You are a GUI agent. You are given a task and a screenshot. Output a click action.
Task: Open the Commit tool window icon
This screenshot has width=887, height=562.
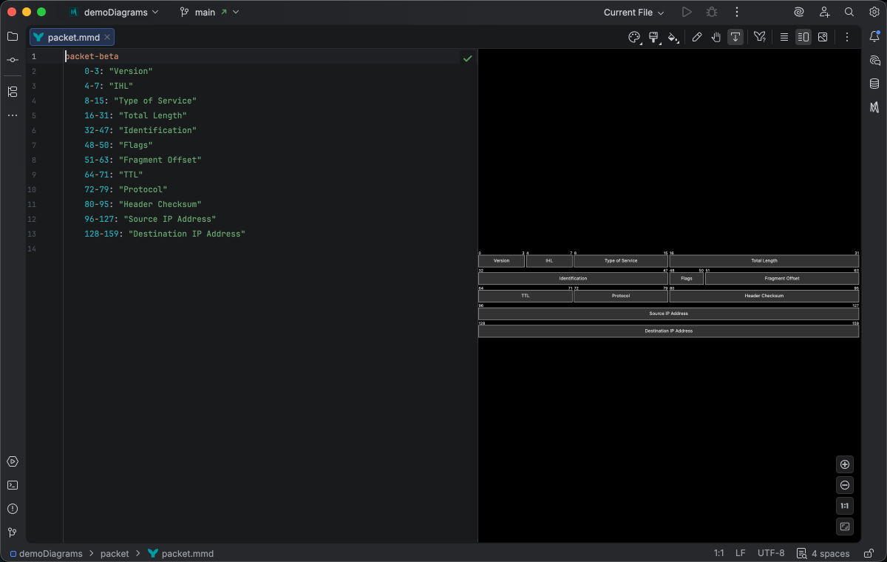tap(13, 60)
